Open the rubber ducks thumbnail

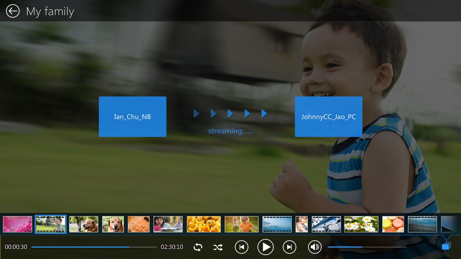click(204, 224)
